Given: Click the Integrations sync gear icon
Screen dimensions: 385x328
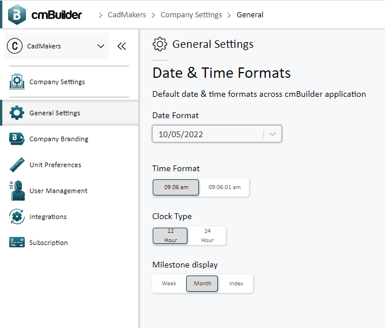Looking at the screenshot, I should 17,217.
